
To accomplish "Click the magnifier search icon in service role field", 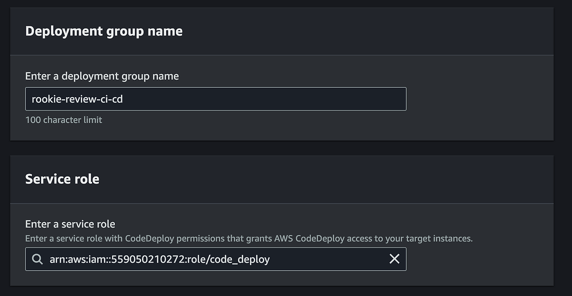I will (x=38, y=259).
